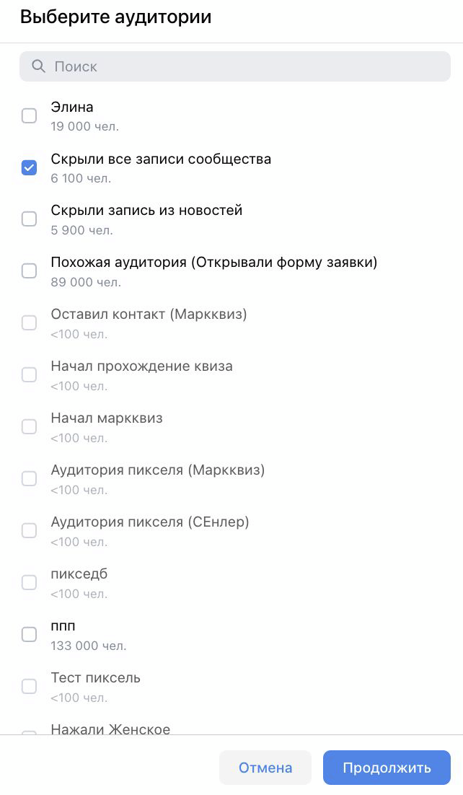The height and width of the screenshot is (795, 463).
Task: Uncheck "Скрыли все записи сообщества"
Action: [29, 167]
